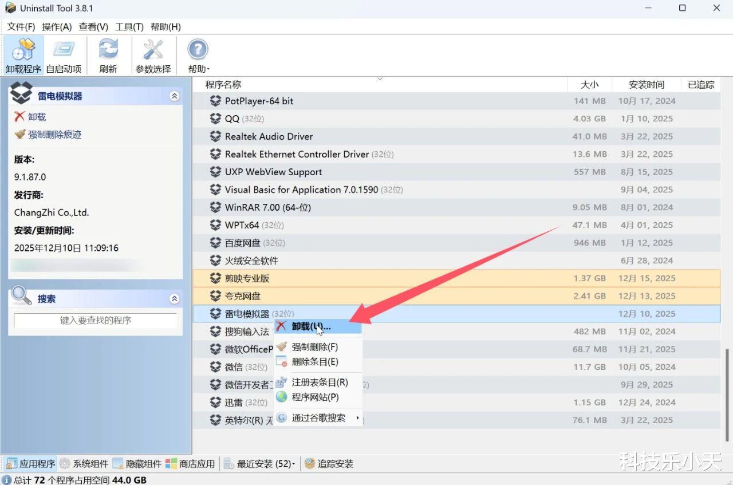The height and width of the screenshot is (485, 733).
Task: Select the 迅雷 program icon
Action: [215, 403]
